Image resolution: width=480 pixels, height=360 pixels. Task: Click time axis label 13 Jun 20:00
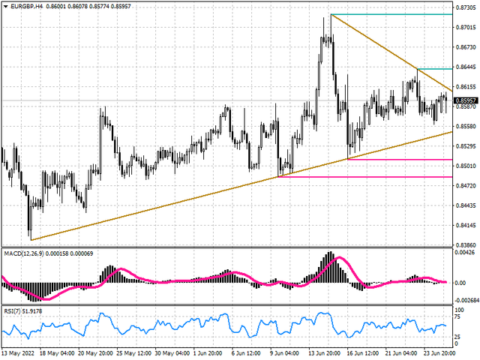tap(324, 353)
